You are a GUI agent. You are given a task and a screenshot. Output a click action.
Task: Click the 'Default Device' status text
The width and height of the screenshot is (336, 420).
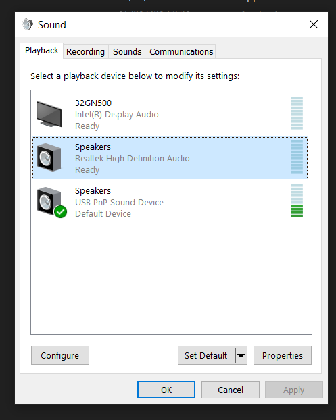click(x=103, y=214)
